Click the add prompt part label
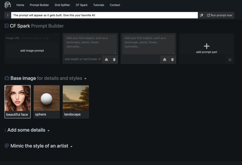Screen dimensions: 242x165 tap(207, 52)
